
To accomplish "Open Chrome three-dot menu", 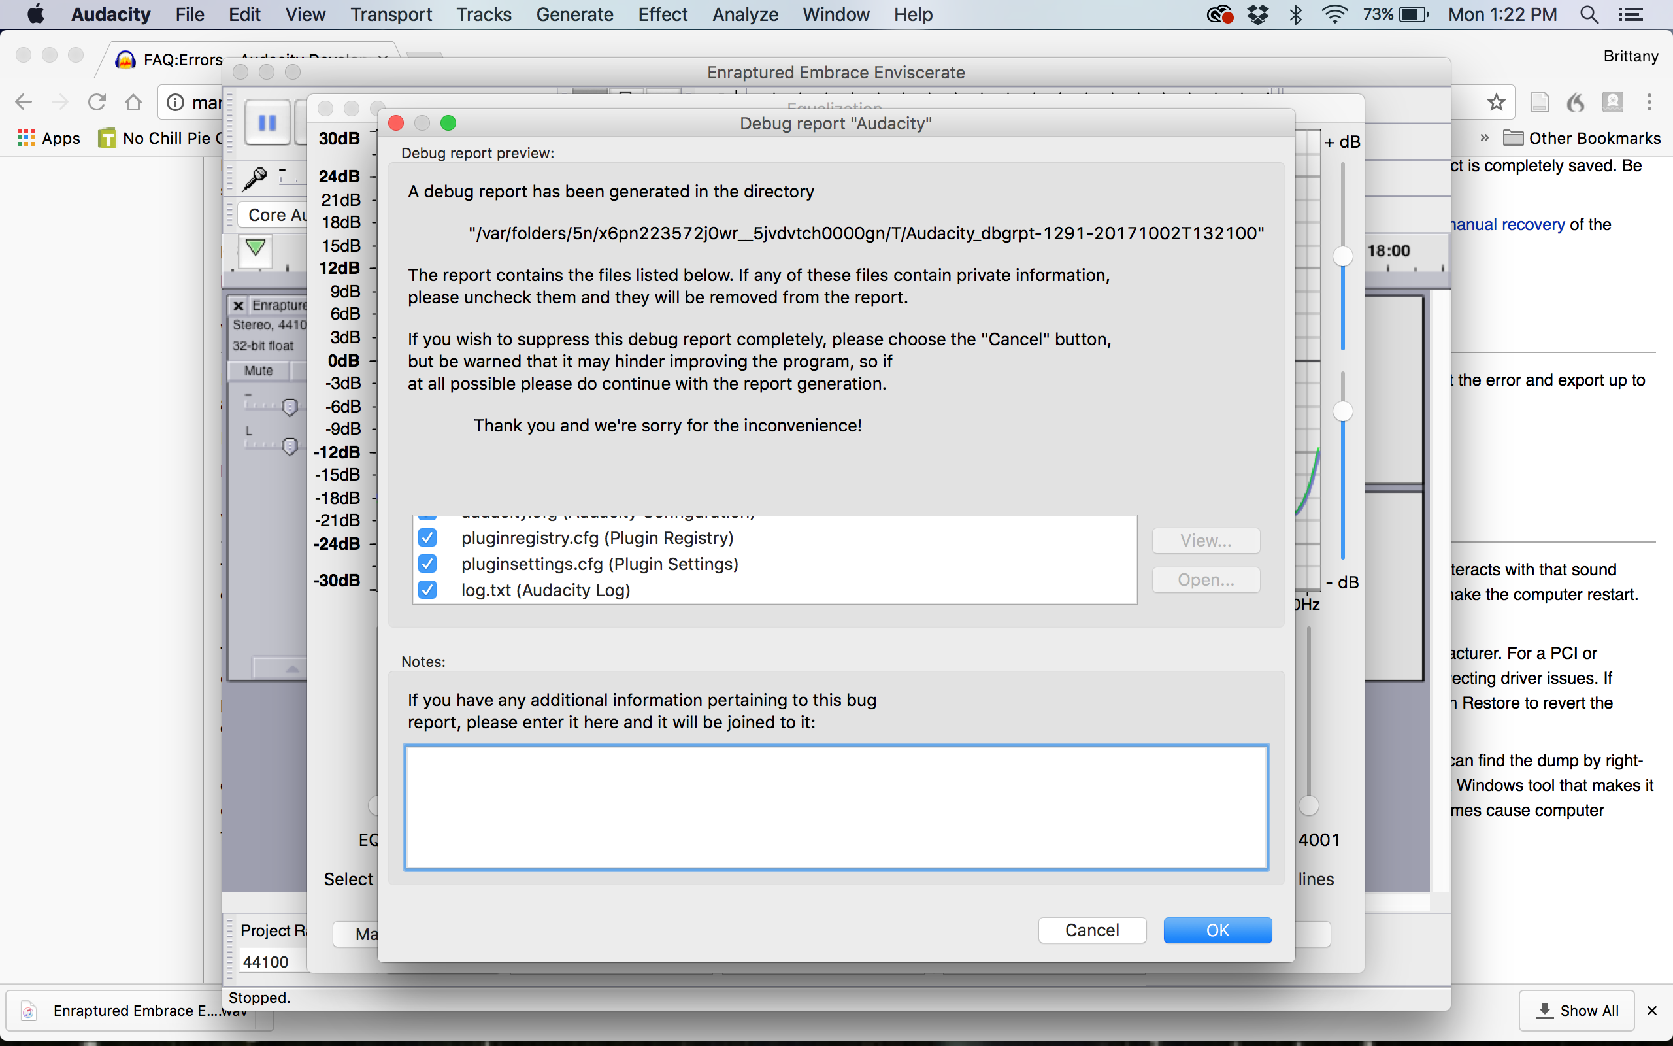I will pyautogui.click(x=1649, y=103).
